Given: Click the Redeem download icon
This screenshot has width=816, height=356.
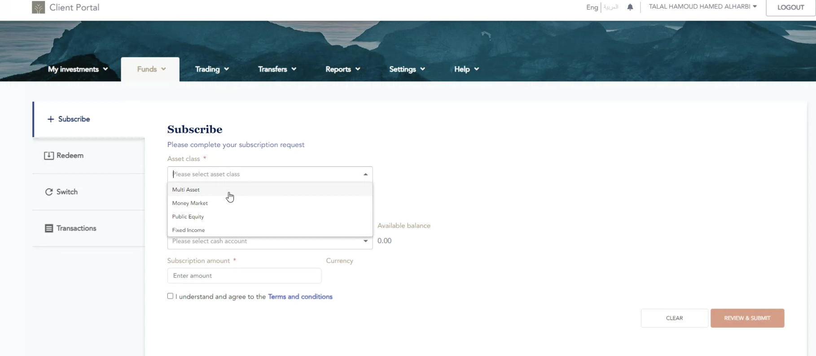Looking at the screenshot, I should pyautogui.click(x=48, y=156).
